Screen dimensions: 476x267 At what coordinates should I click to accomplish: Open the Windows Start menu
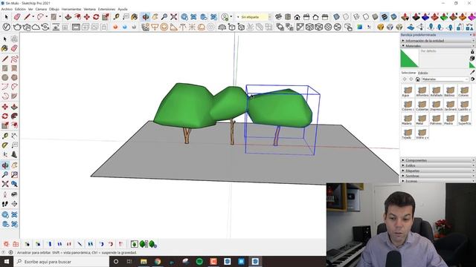7,262
